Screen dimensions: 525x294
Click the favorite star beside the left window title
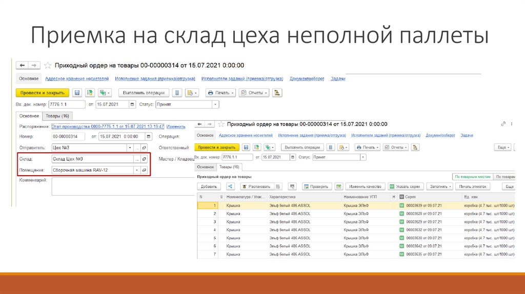(48, 66)
